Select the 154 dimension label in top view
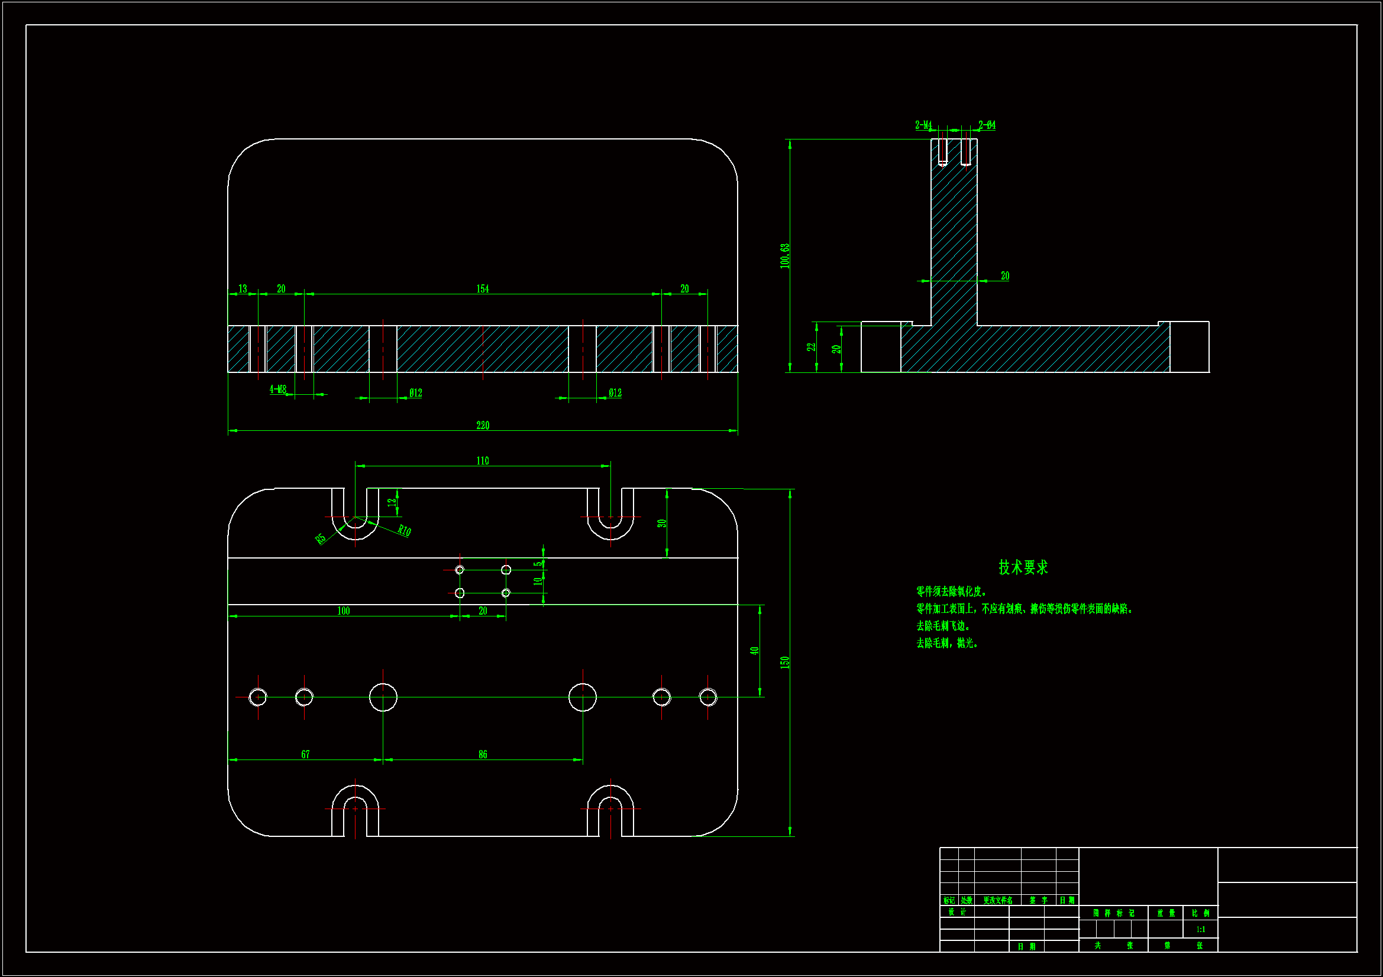Image resolution: width=1383 pixels, height=977 pixels. coord(483,289)
